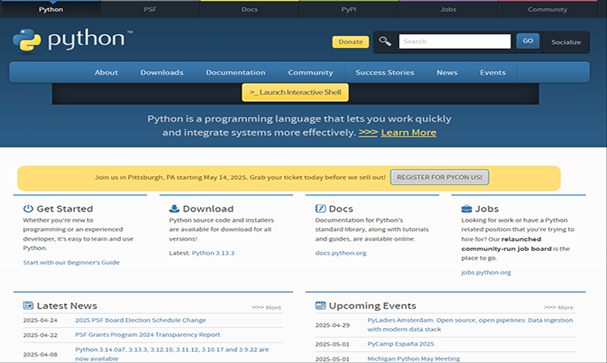Click the Jobs briefcase icon
This screenshot has width=607, height=363.
tap(467, 209)
